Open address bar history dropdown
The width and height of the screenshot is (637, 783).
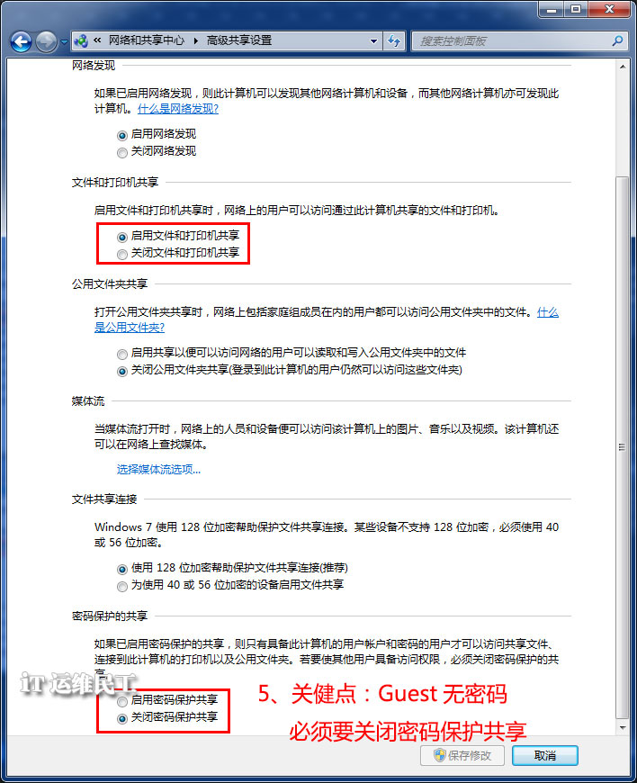(373, 41)
